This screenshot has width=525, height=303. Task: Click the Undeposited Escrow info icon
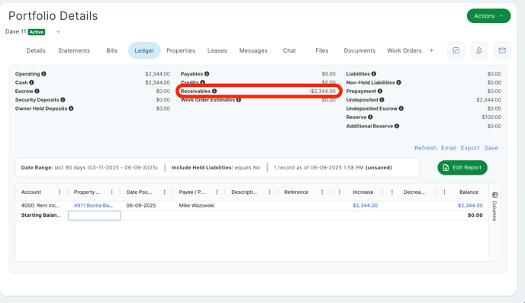click(401, 108)
